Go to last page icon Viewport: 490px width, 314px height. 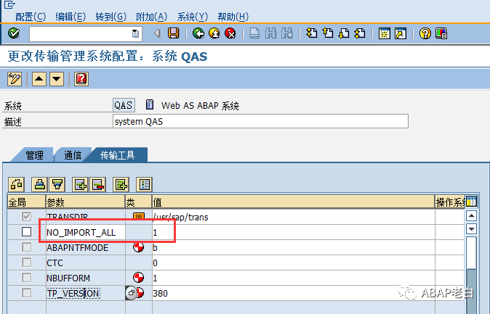click(360, 33)
